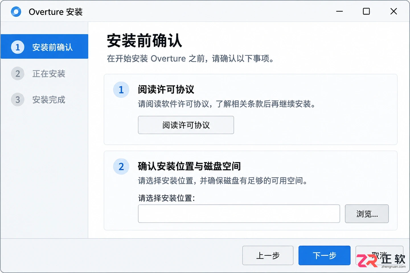The height and width of the screenshot is (273, 410).
Task: Go back with the 上一步 button
Action: pos(268,255)
